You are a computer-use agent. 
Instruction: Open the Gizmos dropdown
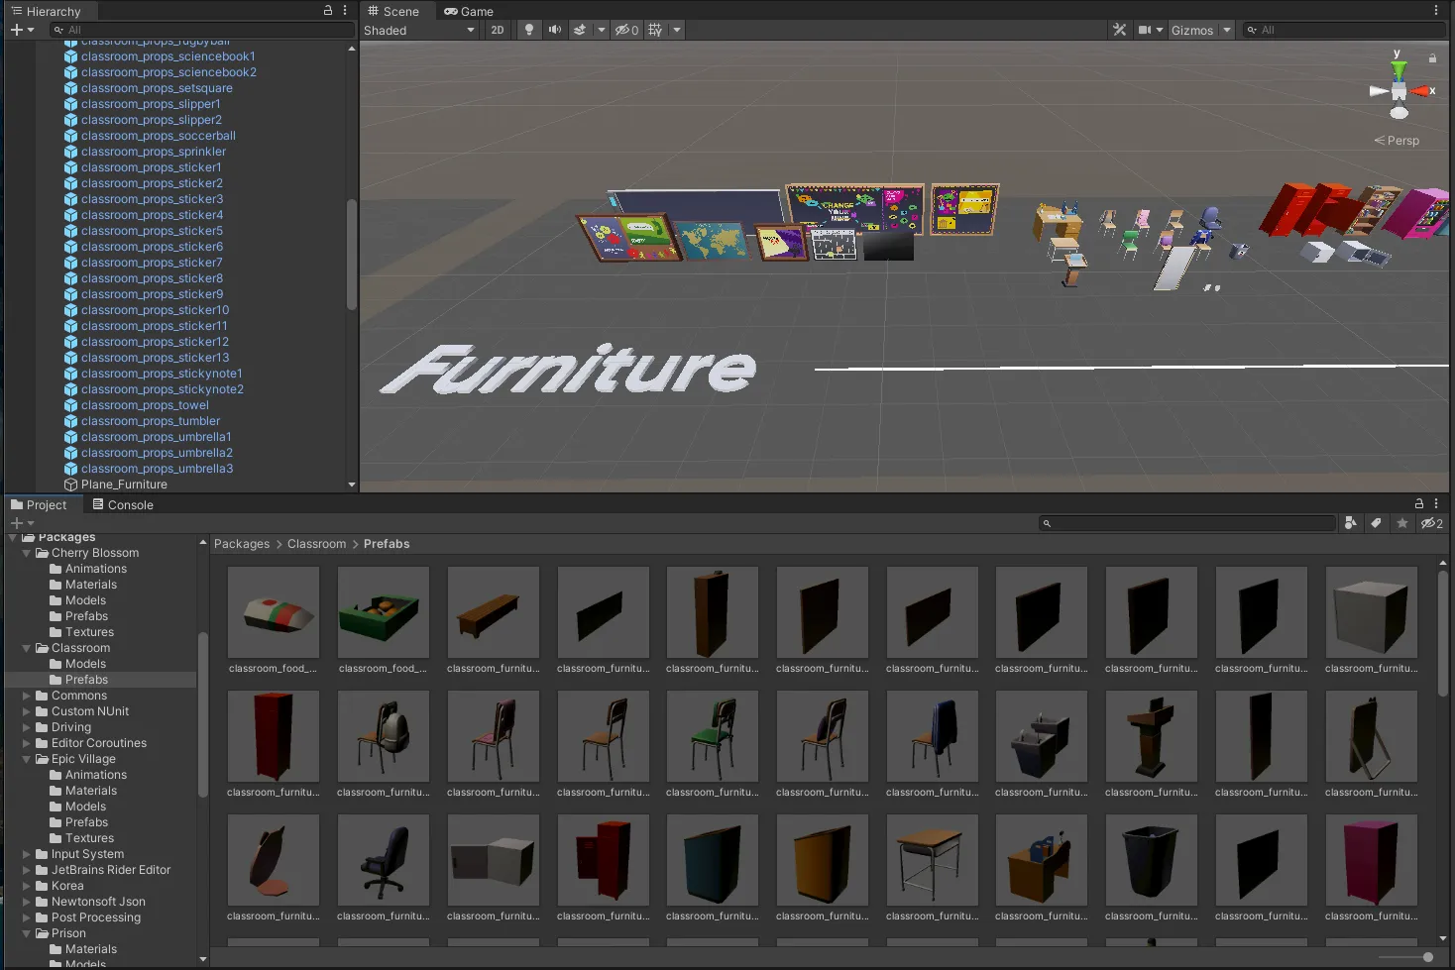coord(1200,30)
